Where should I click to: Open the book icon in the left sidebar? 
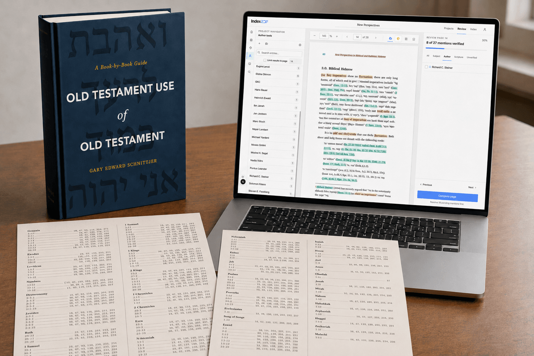click(x=250, y=64)
